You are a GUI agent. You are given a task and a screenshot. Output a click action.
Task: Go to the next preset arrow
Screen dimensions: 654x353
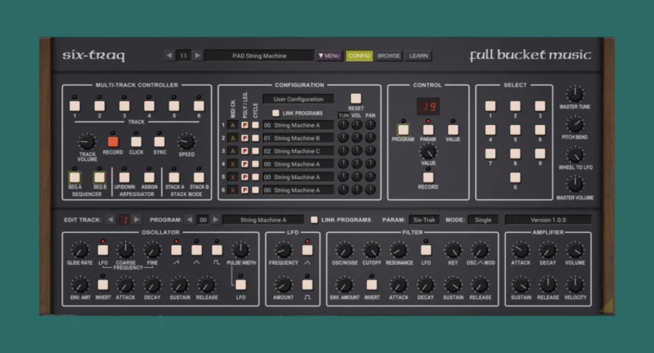click(x=198, y=56)
